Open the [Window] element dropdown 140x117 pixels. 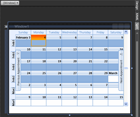coord(10,3)
